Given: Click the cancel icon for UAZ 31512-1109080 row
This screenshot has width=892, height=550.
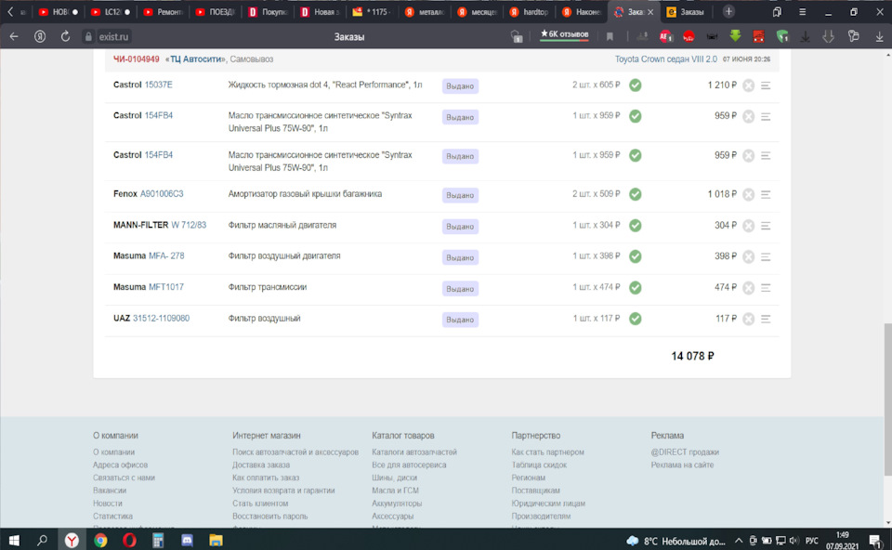Looking at the screenshot, I should (x=749, y=319).
